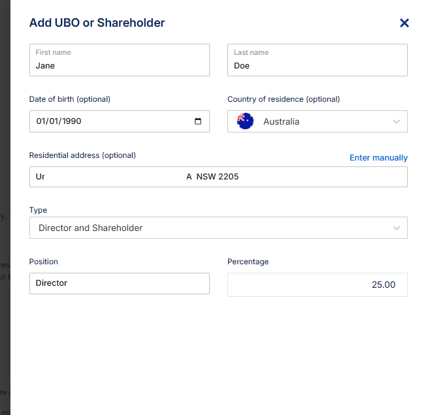The height and width of the screenshot is (415, 426).
Task: Open the date of birth calendar picker
Action: [198, 121]
